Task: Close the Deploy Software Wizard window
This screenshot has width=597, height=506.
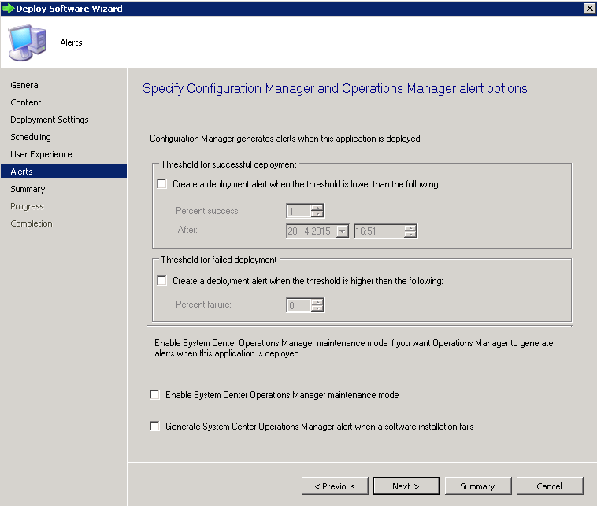Action: pyautogui.click(x=589, y=8)
